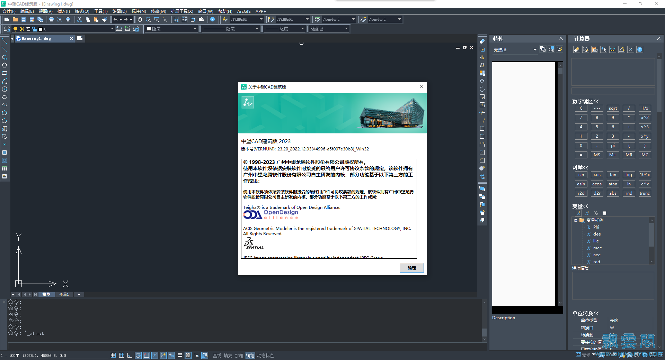Click the Erase tool in modify toolbar
Image resolution: width=665 pixels, height=360 pixels.
(x=482, y=41)
